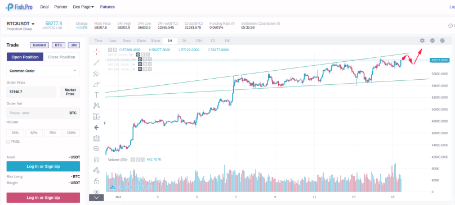Click the back arrow icon in drawing toolbar
Screen dimensions: 455x205
[x=96, y=127]
